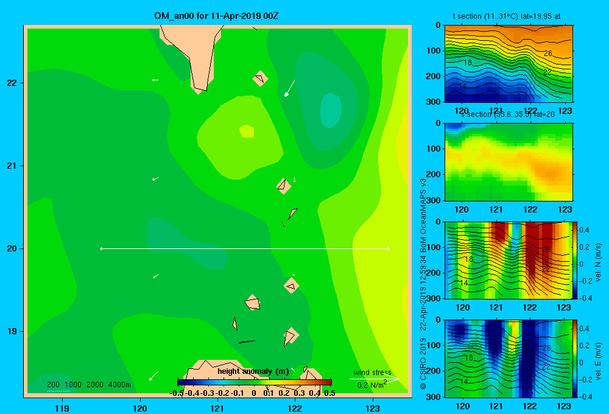Click longitude label 123 below main map

[373, 408]
